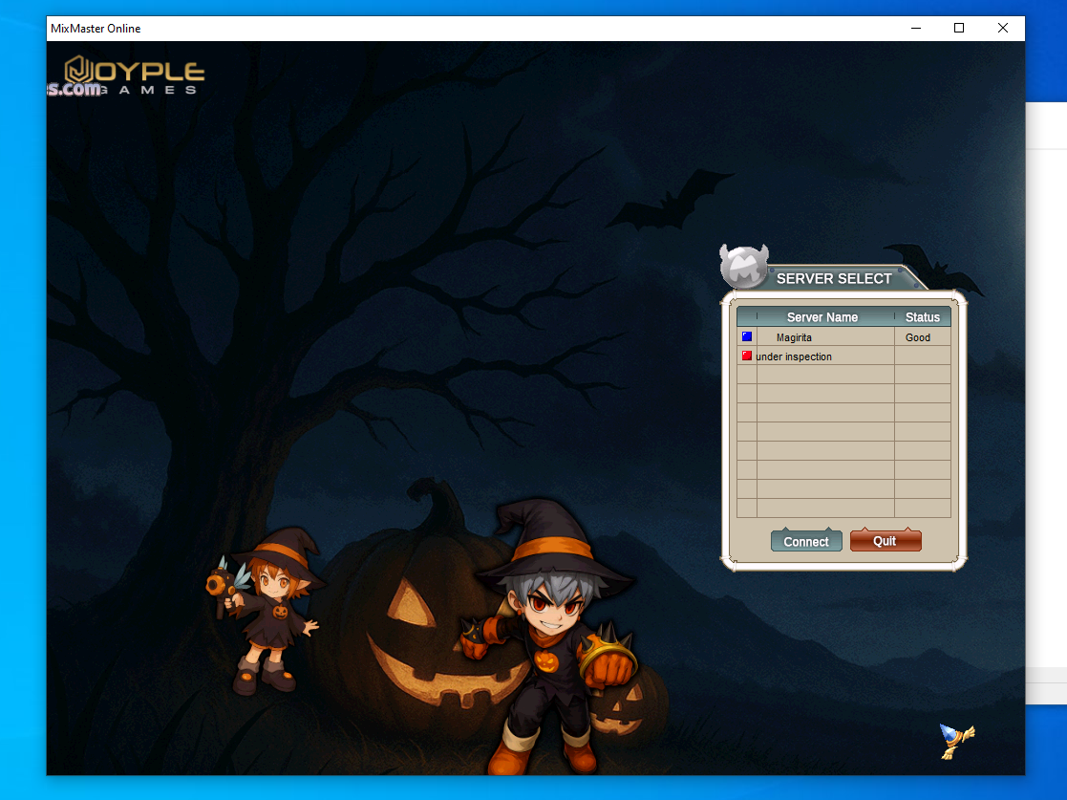Click the red indicator beside under inspection

pos(747,356)
